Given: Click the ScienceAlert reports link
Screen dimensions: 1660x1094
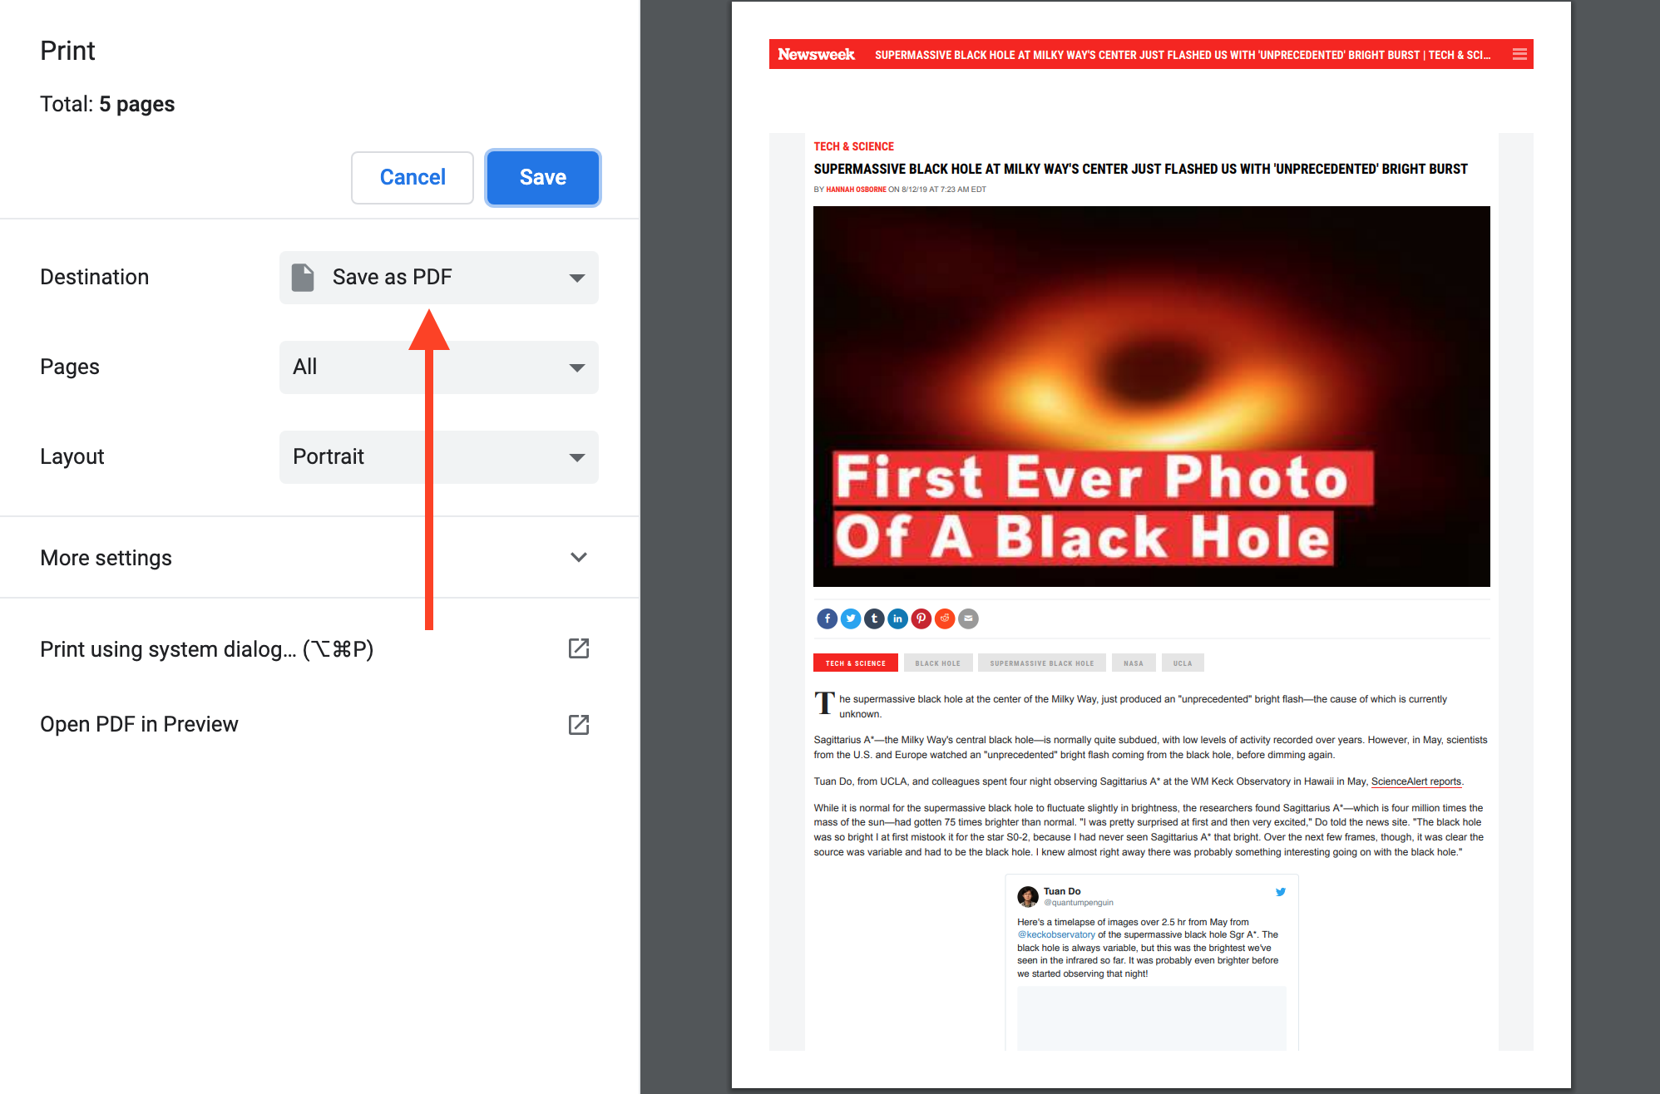Looking at the screenshot, I should [x=1415, y=781].
